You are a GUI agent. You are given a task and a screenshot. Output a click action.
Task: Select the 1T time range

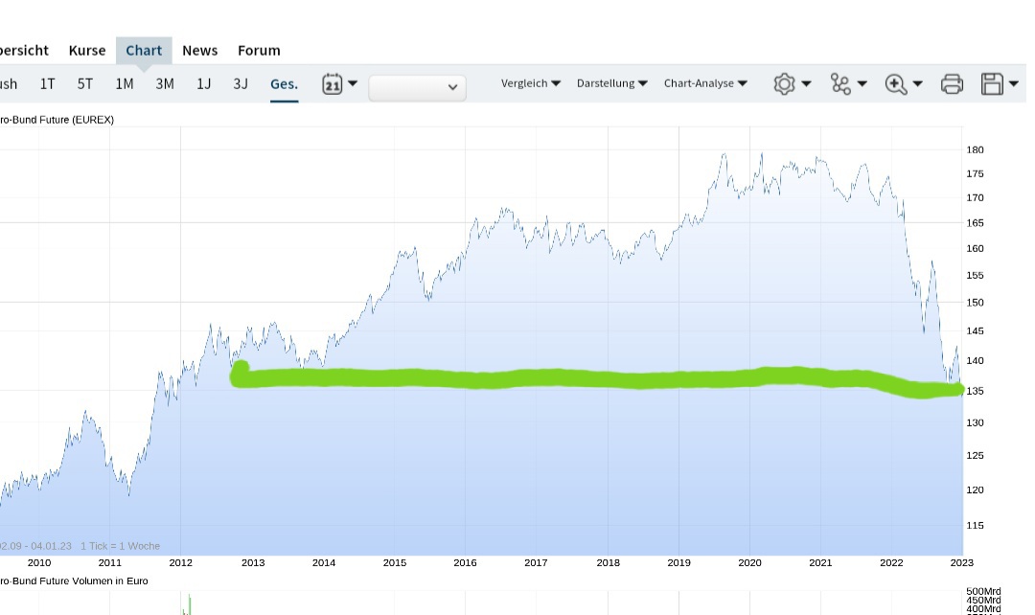pos(47,83)
